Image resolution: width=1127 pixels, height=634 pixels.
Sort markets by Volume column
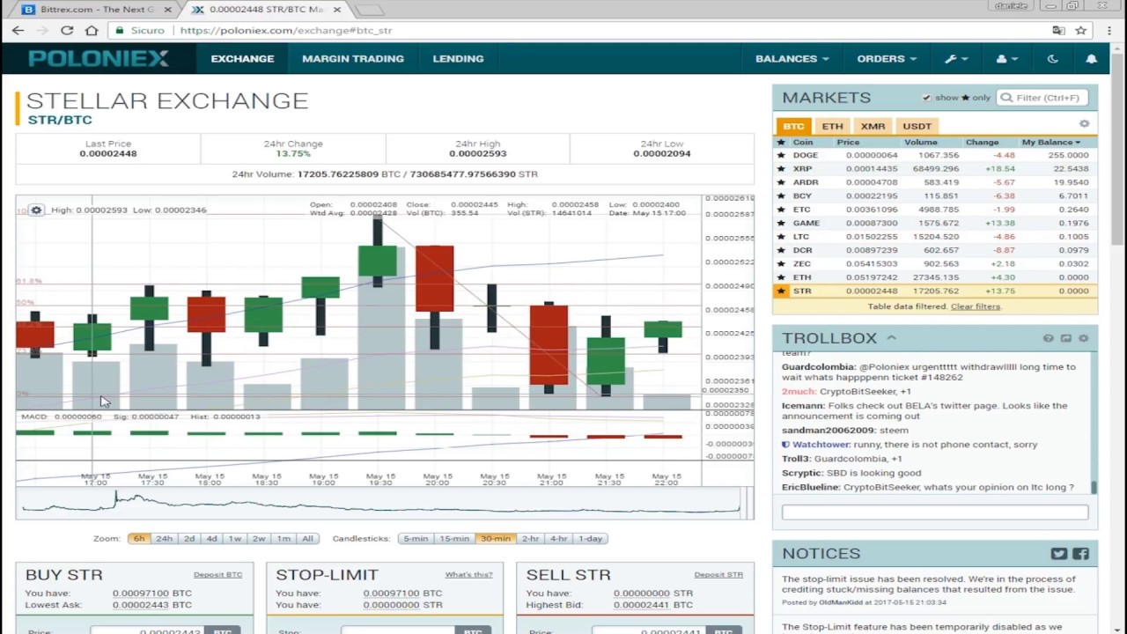click(920, 142)
